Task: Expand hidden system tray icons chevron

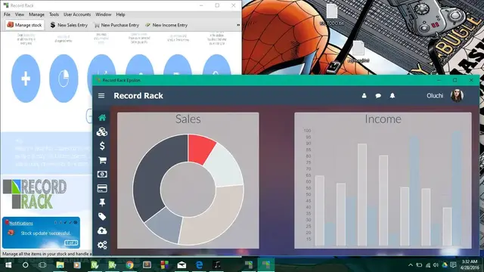Action: tap(411, 265)
